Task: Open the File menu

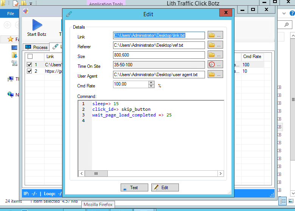Action: 11,14
